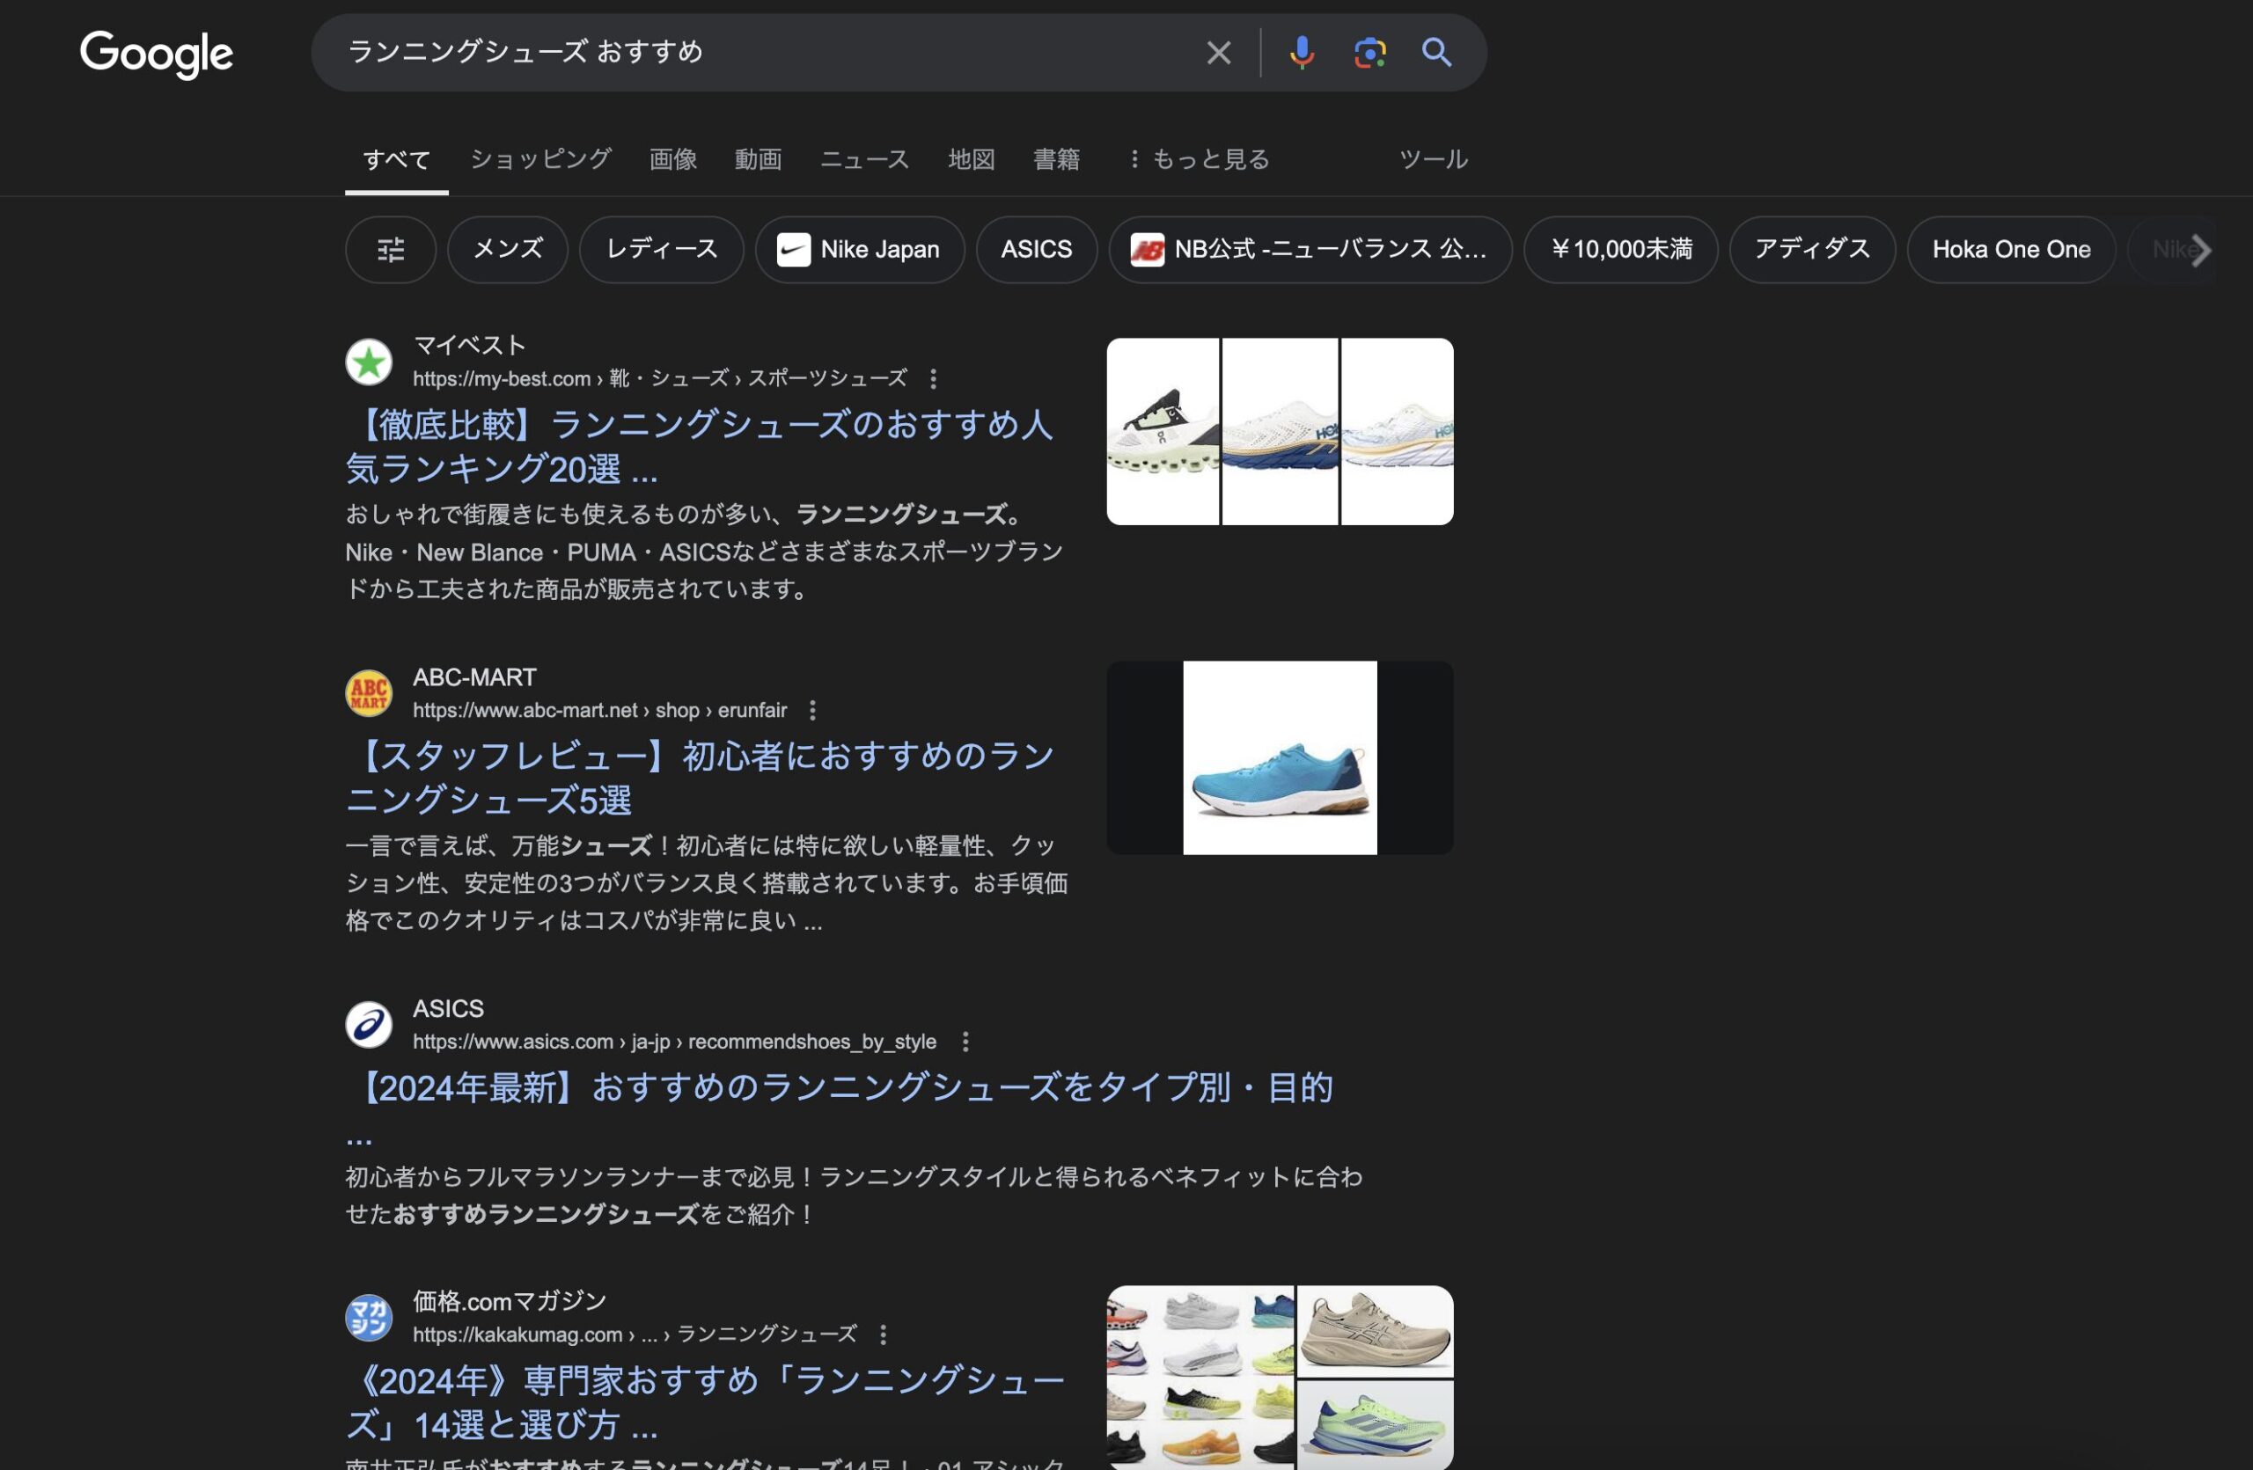Click the ASICS site name above asics.com URL

pos(448,1009)
